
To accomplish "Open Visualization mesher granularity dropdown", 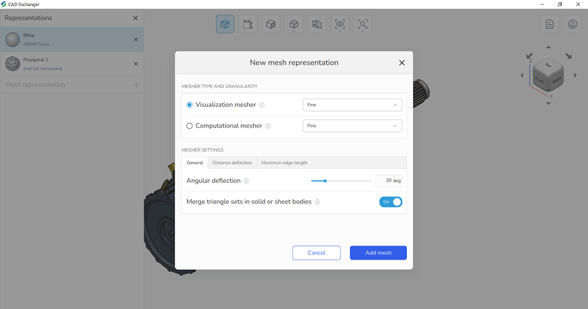I will (353, 105).
